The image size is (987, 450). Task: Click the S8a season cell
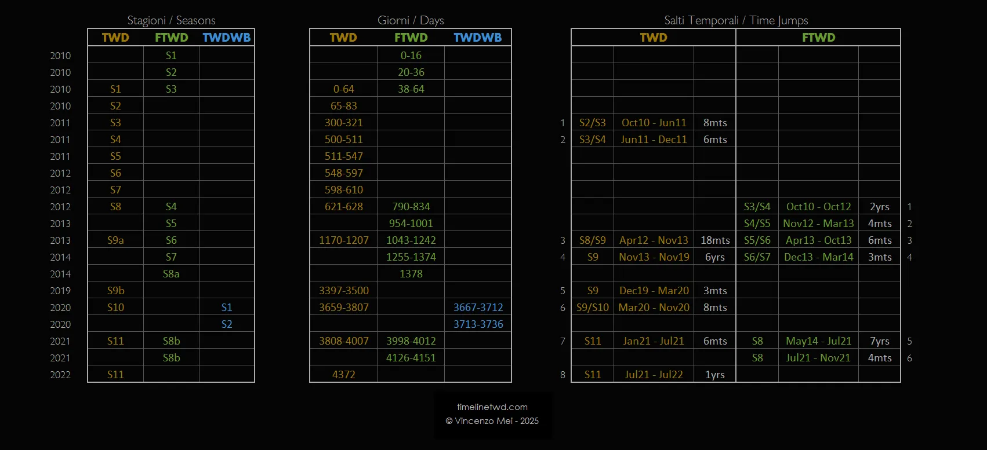(x=171, y=274)
